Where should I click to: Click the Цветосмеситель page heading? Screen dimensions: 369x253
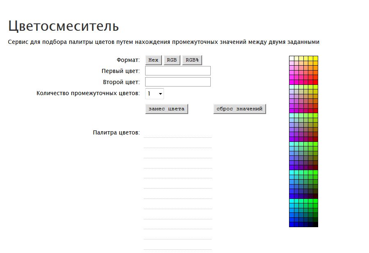(x=63, y=26)
